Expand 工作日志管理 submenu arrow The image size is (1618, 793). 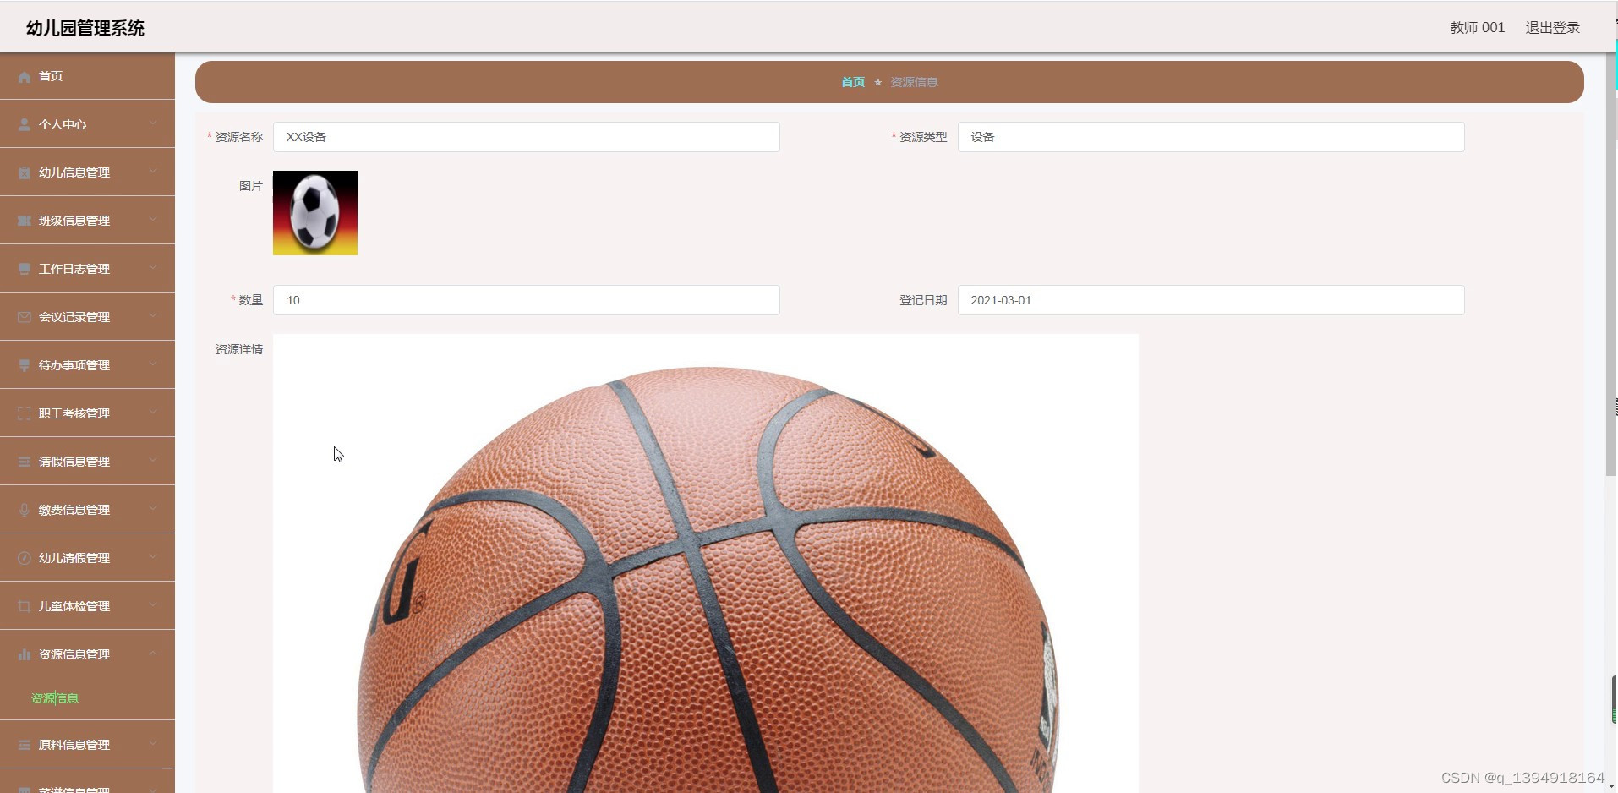click(x=153, y=268)
